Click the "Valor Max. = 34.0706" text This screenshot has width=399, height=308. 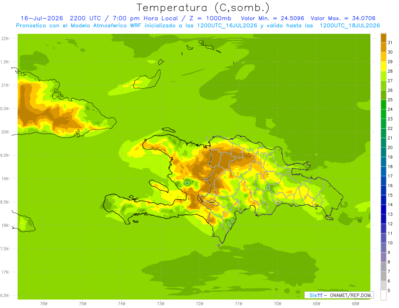pos(343,18)
